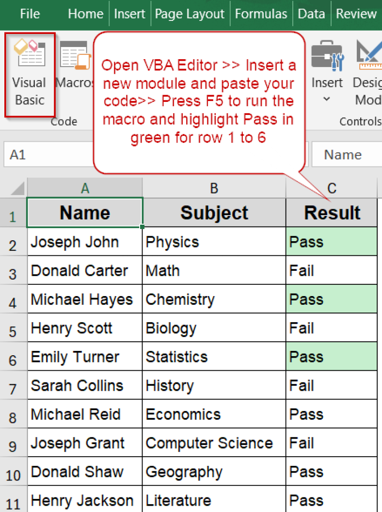Open the Page Layout tab
The height and width of the screenshot is (512, 382).
click(190, 14)
